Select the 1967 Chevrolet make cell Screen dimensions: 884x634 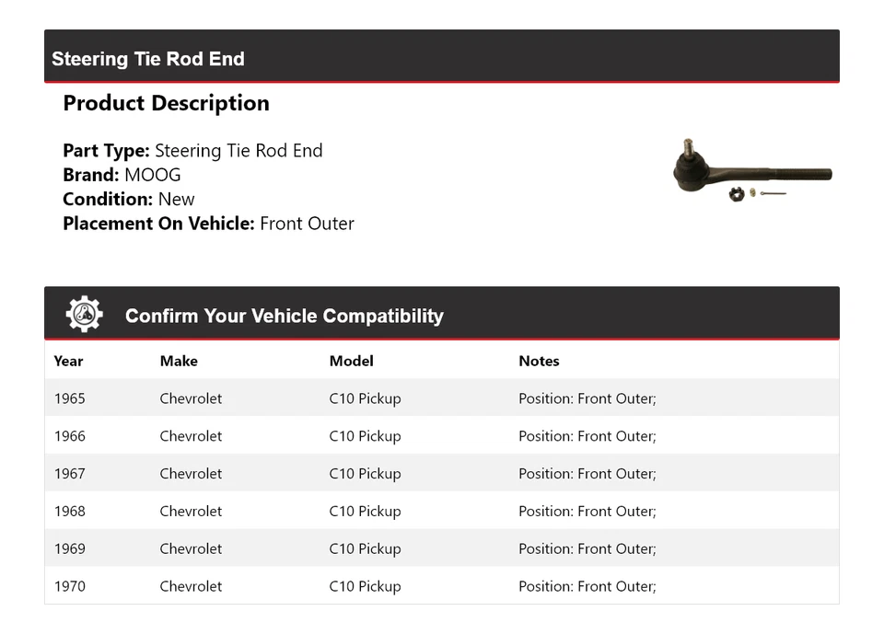[x=191, y=474]
